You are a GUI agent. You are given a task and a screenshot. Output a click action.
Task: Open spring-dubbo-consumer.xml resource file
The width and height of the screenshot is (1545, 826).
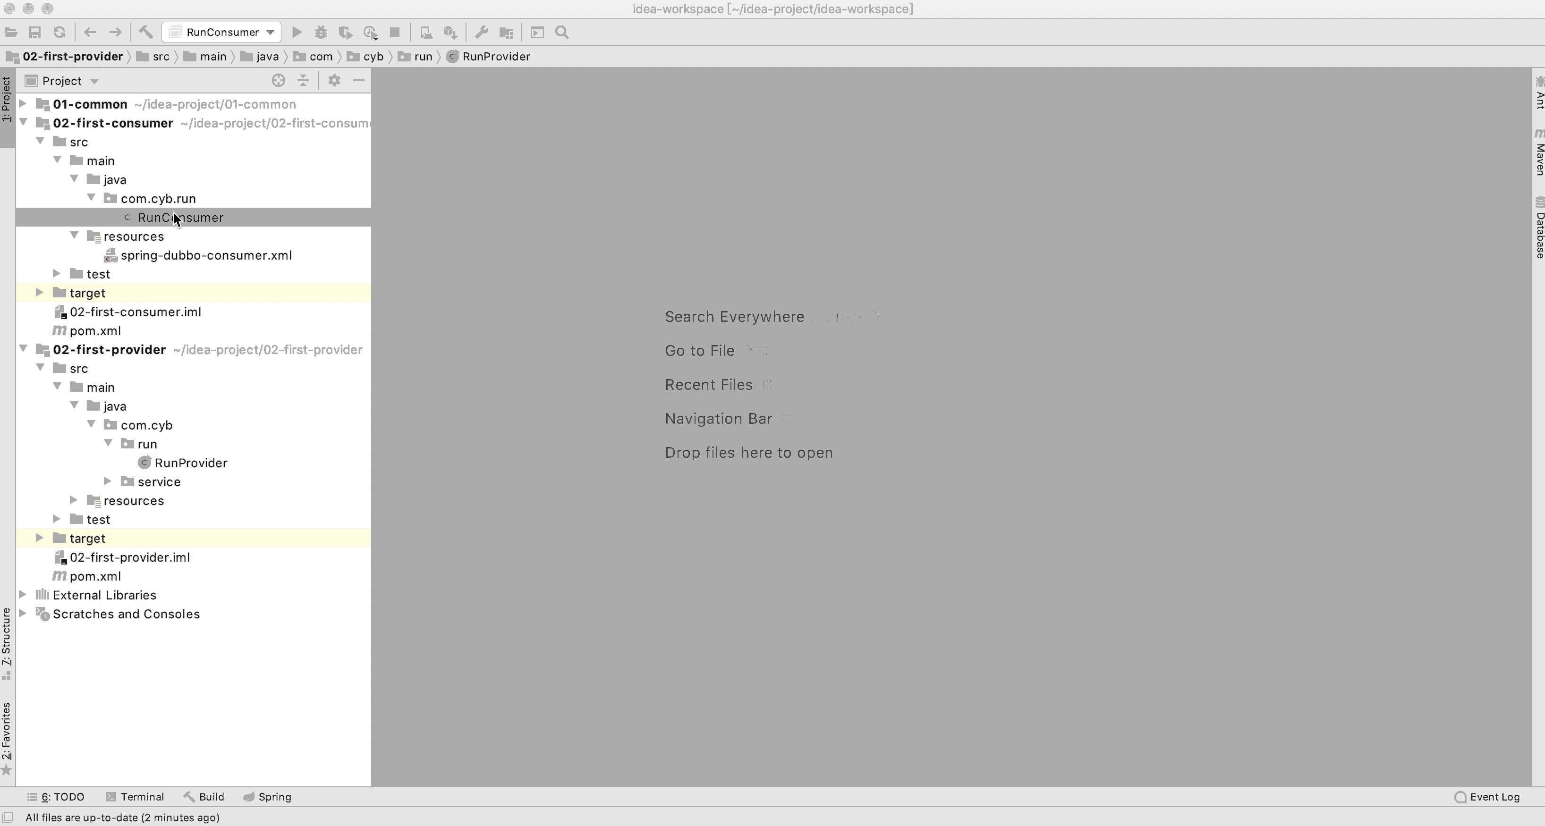tap(205, 254)
